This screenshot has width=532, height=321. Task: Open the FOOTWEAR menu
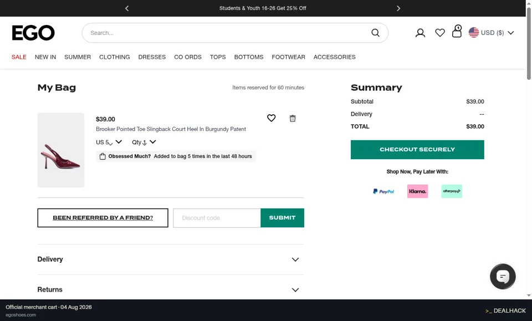coord(288,57)
